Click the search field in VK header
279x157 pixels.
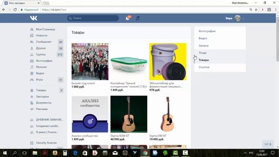click(93, 18)
